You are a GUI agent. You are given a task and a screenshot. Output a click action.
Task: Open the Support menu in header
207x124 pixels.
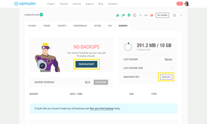click(90, 4)
